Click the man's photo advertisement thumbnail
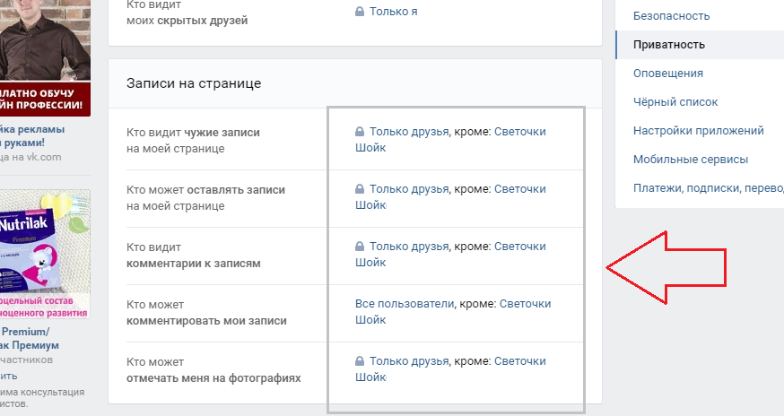The width and height of the screenshot is (784, 416). click(x=45, y=58)
